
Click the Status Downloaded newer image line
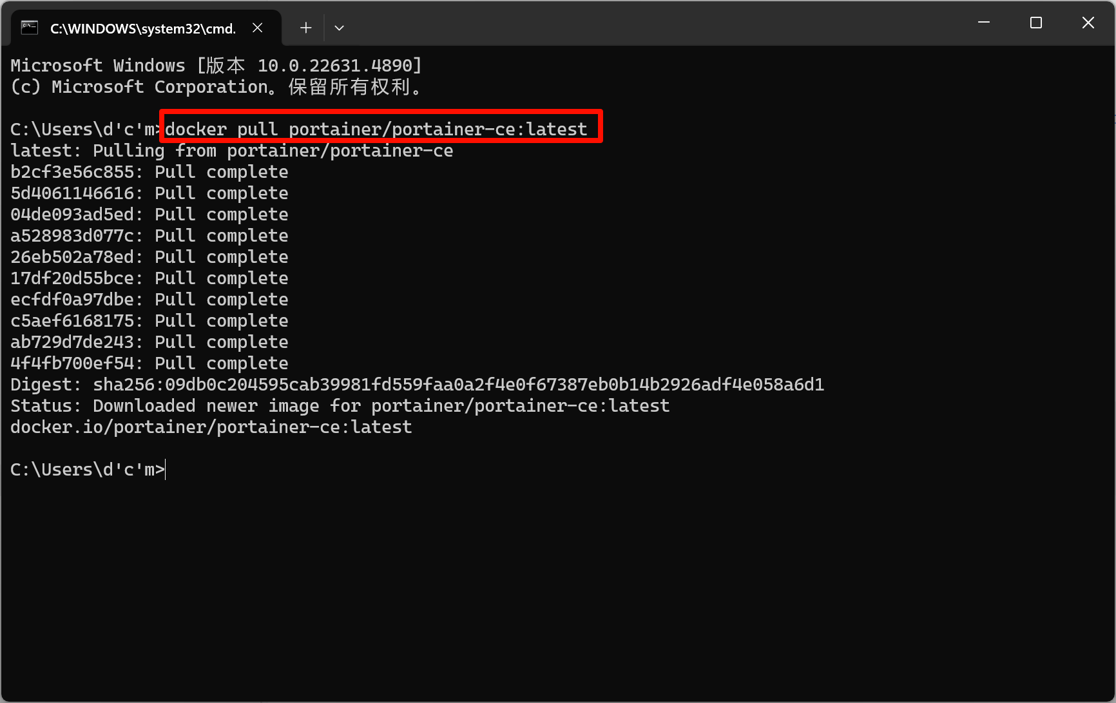point(339,405)
